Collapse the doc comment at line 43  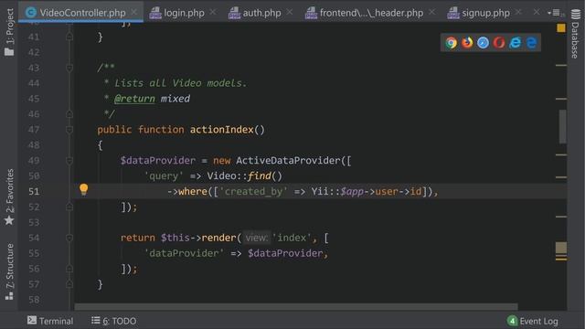[x=69, y=68]
